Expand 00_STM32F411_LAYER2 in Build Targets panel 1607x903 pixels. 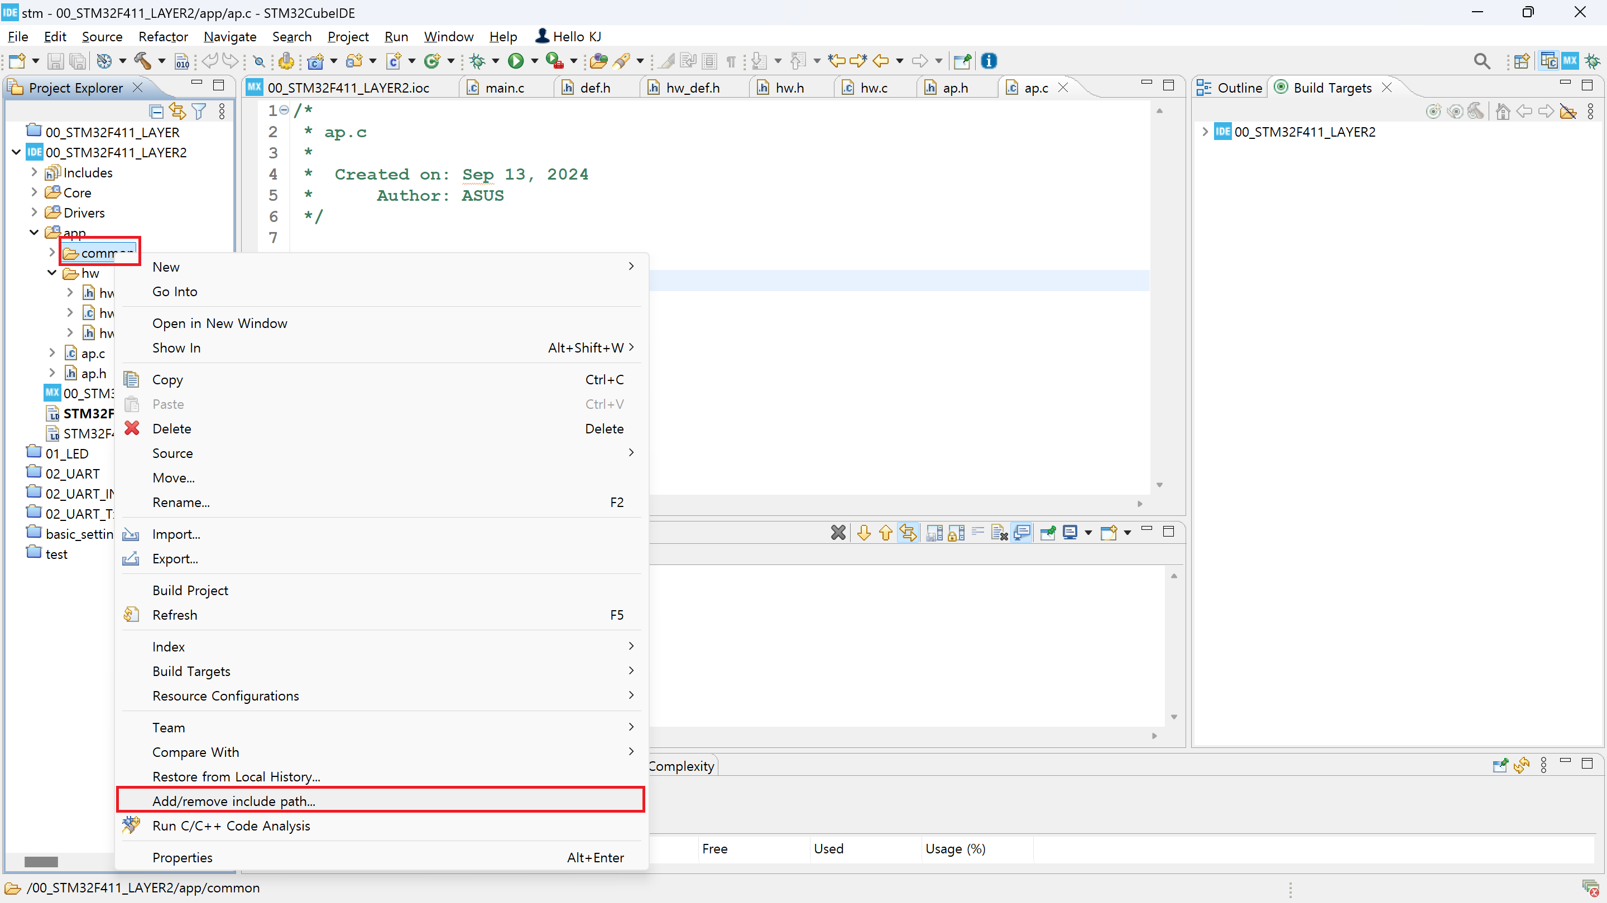[1205, 132]
